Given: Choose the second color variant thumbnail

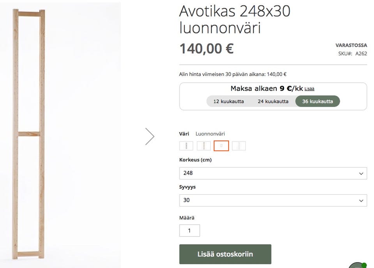Looking at the screenshot, I should 204,146.
